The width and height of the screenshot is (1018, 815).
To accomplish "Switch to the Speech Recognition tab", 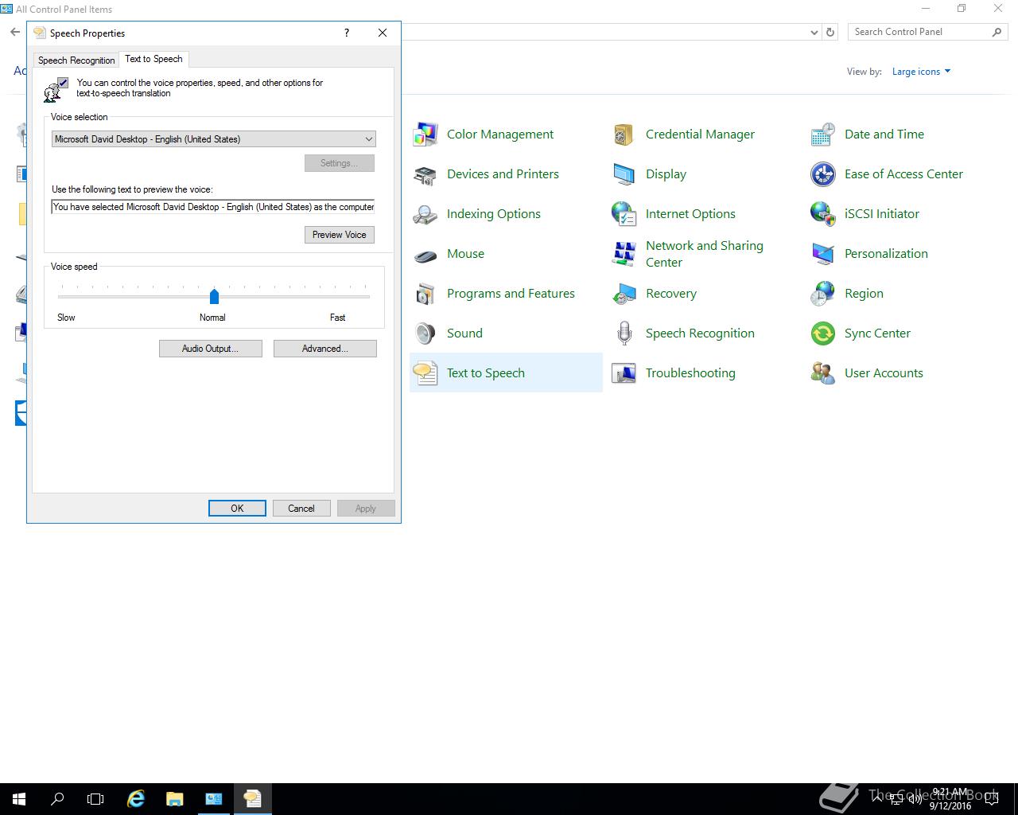I will pos(76,60).
